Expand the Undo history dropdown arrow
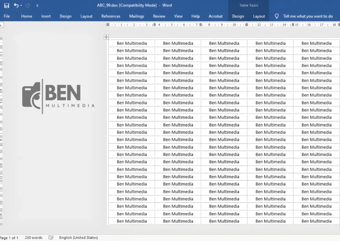Screen dimensions: 340x241 (21, 6)
